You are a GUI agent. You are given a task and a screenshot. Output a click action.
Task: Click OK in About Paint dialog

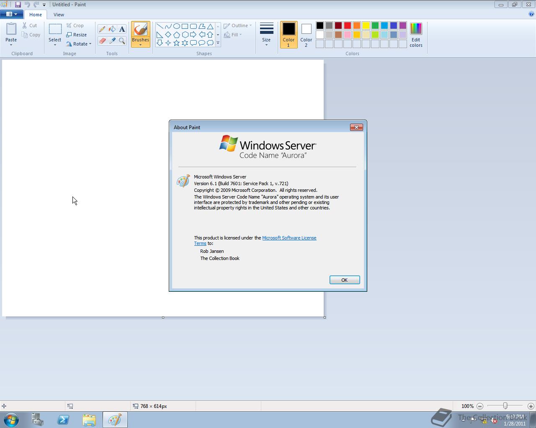click(345, 280)
